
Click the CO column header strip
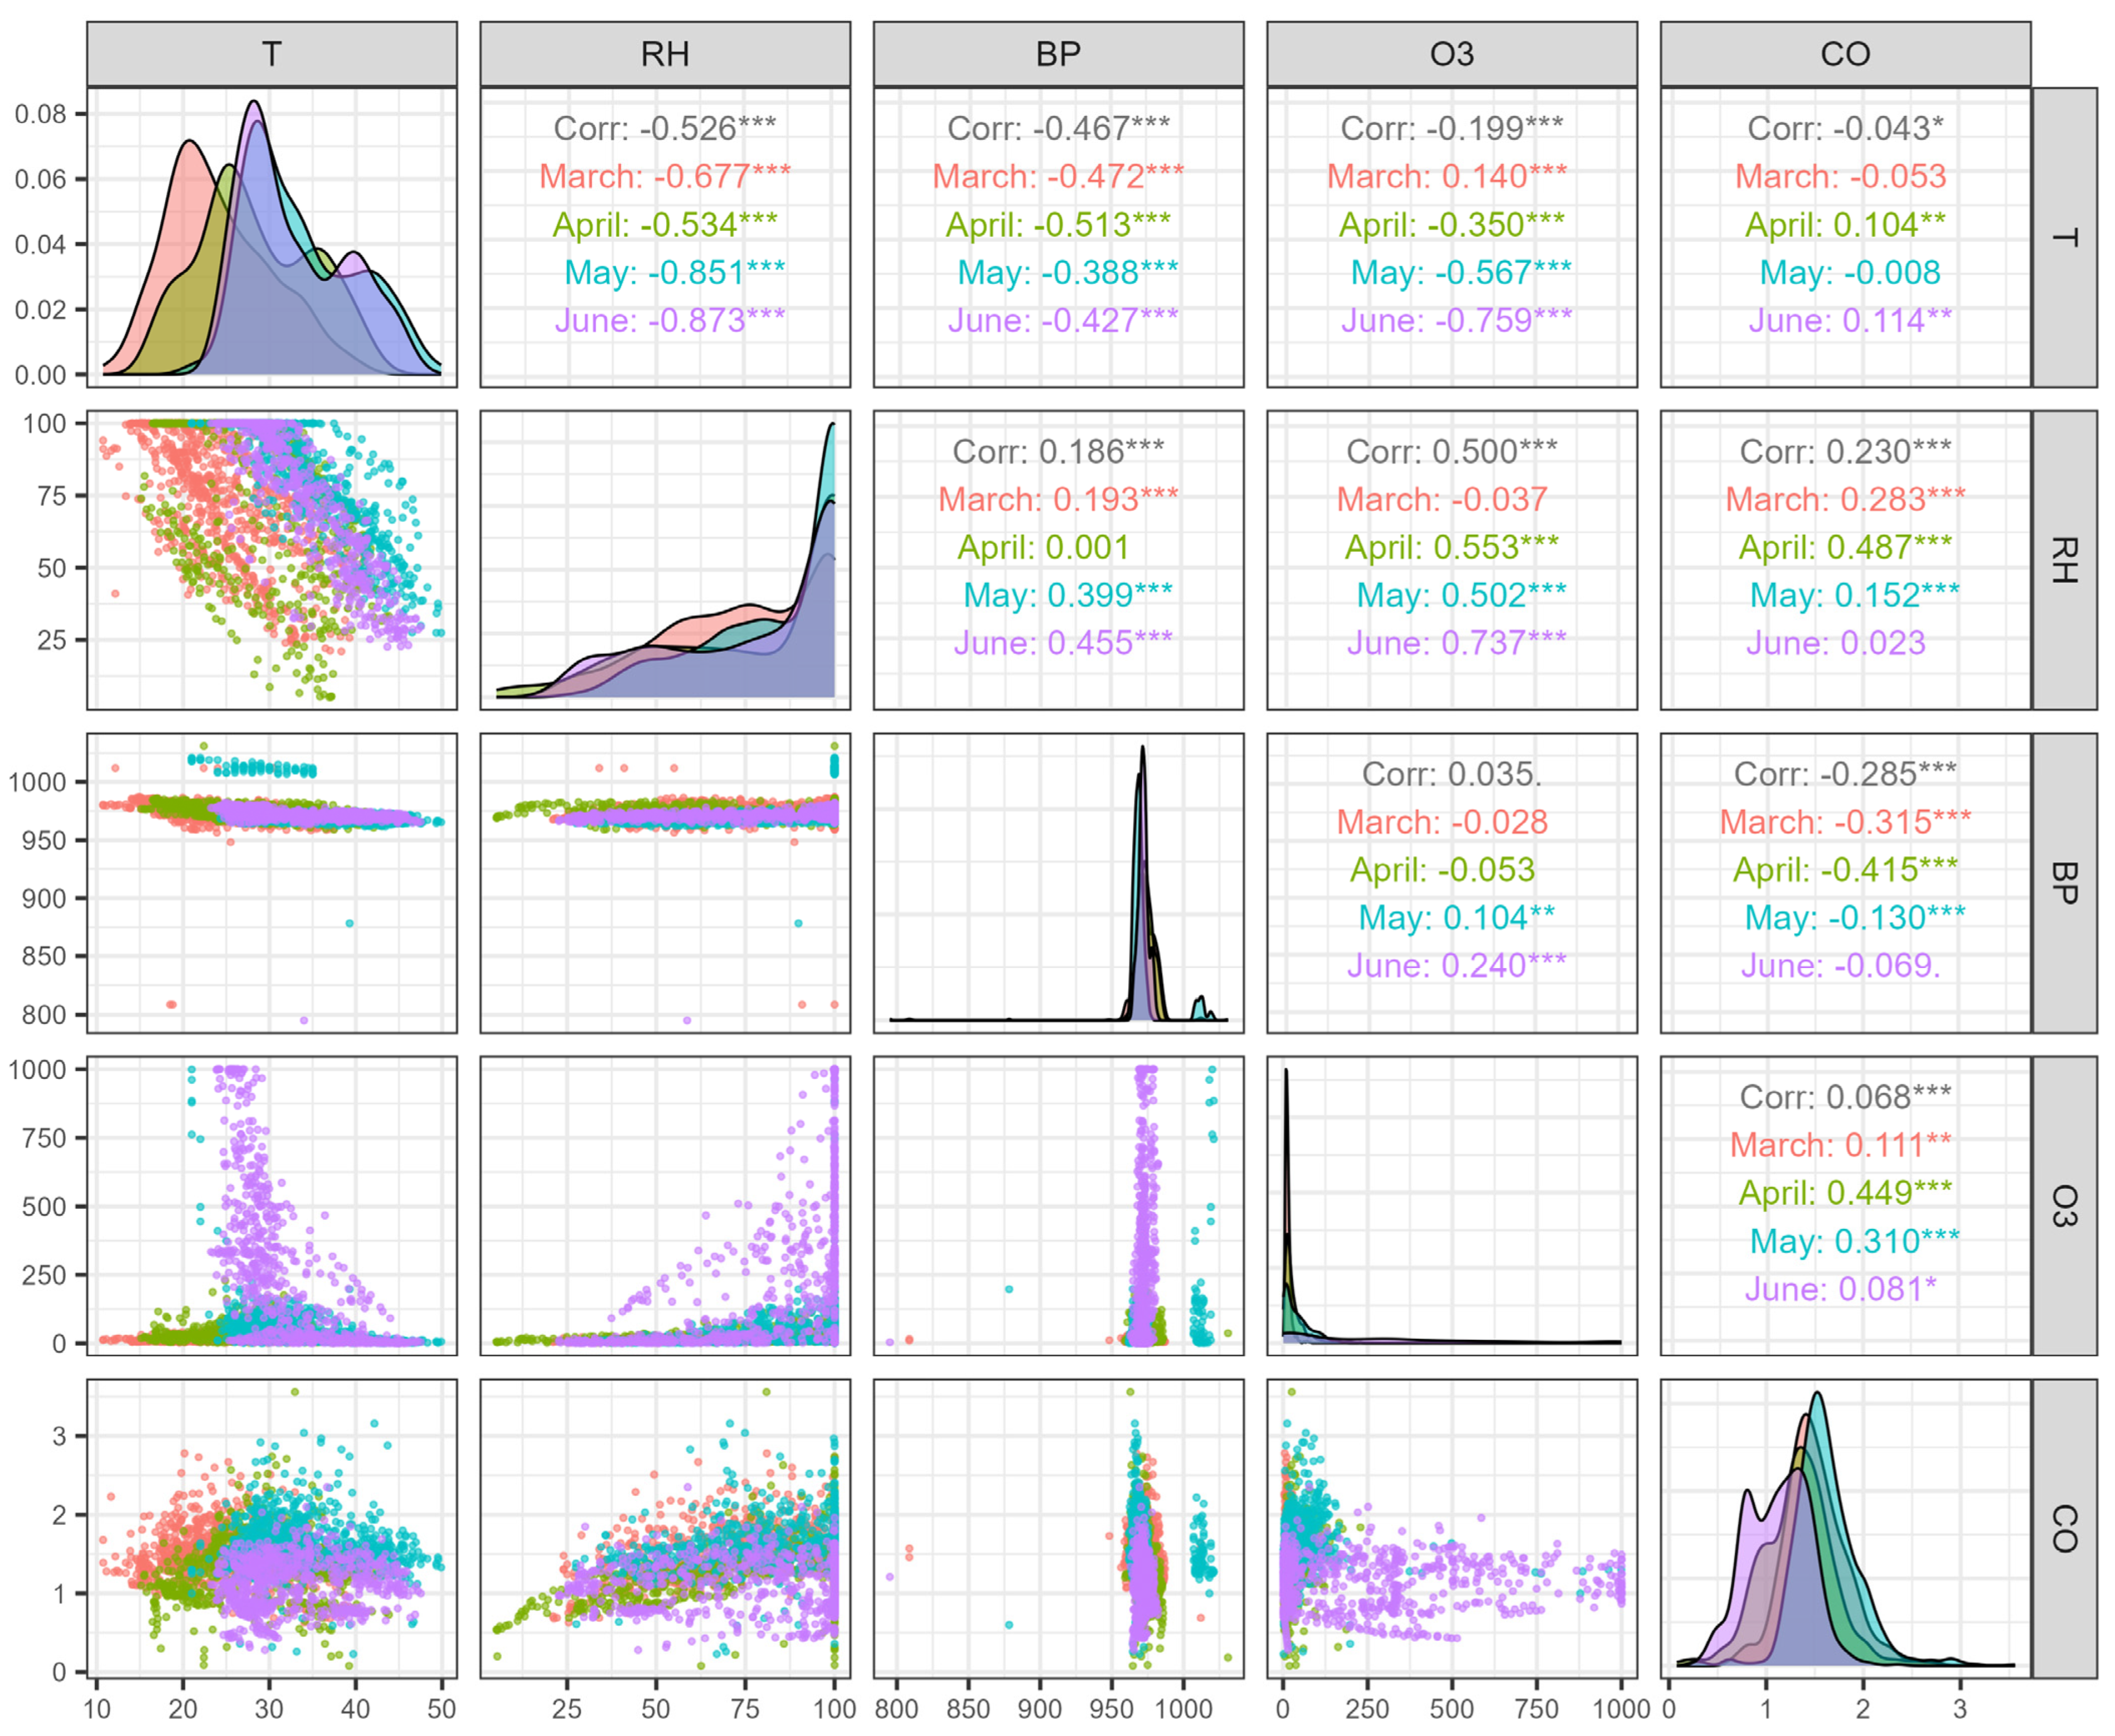tap(1845, 54)
